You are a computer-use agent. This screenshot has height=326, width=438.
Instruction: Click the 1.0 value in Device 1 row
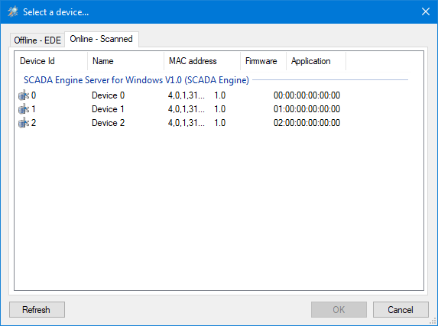pyautogui.click(x=220, y=109)
